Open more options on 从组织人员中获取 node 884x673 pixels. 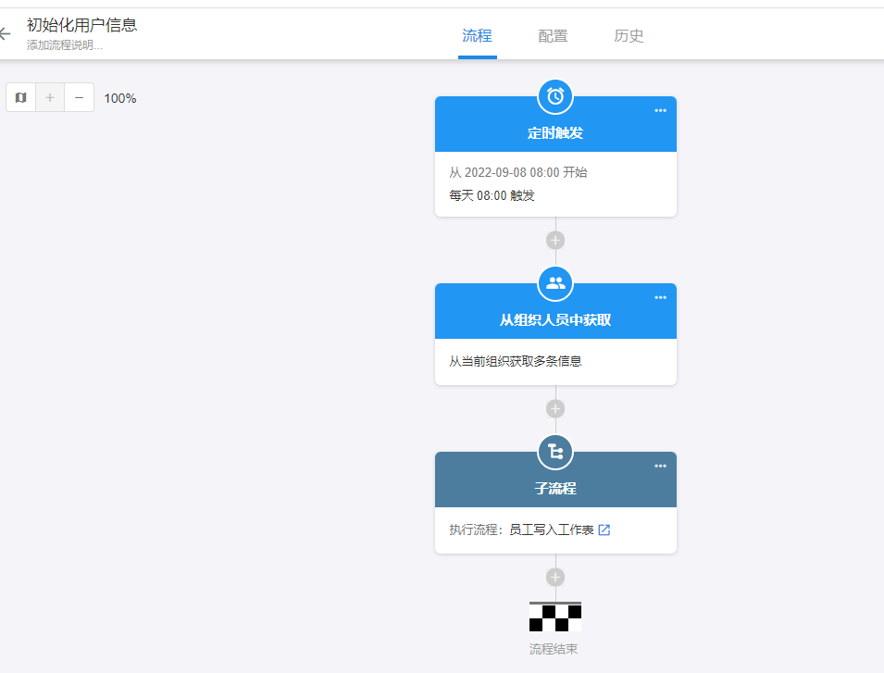[x=660, y=297]
